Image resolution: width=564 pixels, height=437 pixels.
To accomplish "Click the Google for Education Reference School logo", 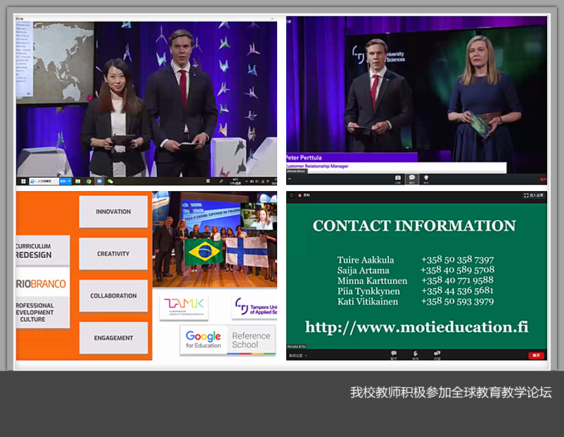I will [226, 340].
